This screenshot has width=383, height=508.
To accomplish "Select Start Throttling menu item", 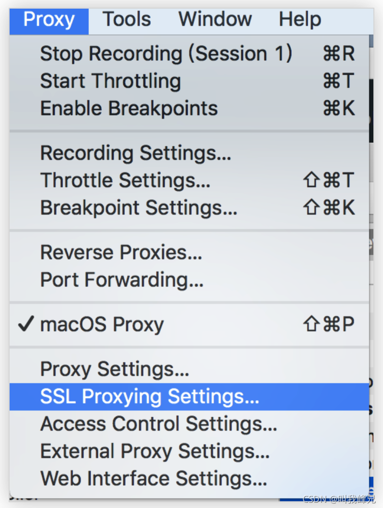I will [110, 81].
